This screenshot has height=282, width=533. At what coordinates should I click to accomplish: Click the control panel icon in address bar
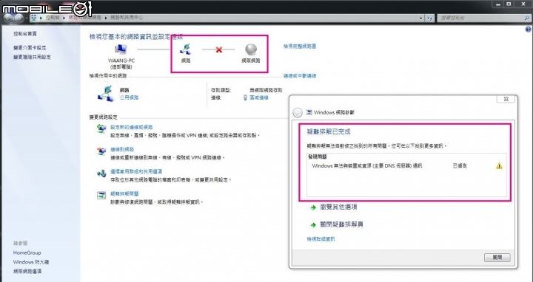tap(33, 18)
